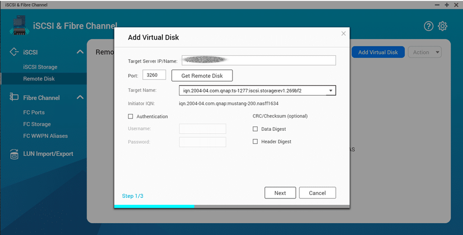This screenshot has height=235, width=463.
Task: Click the disabled Username field
Action: click(203, 129)
